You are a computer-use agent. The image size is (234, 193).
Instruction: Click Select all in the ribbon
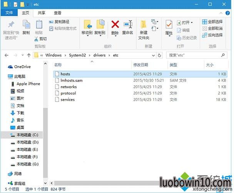click(x=212, y=22)
